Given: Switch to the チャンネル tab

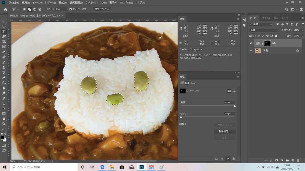Looking at the screenshot, I should (x=265, y=18).
